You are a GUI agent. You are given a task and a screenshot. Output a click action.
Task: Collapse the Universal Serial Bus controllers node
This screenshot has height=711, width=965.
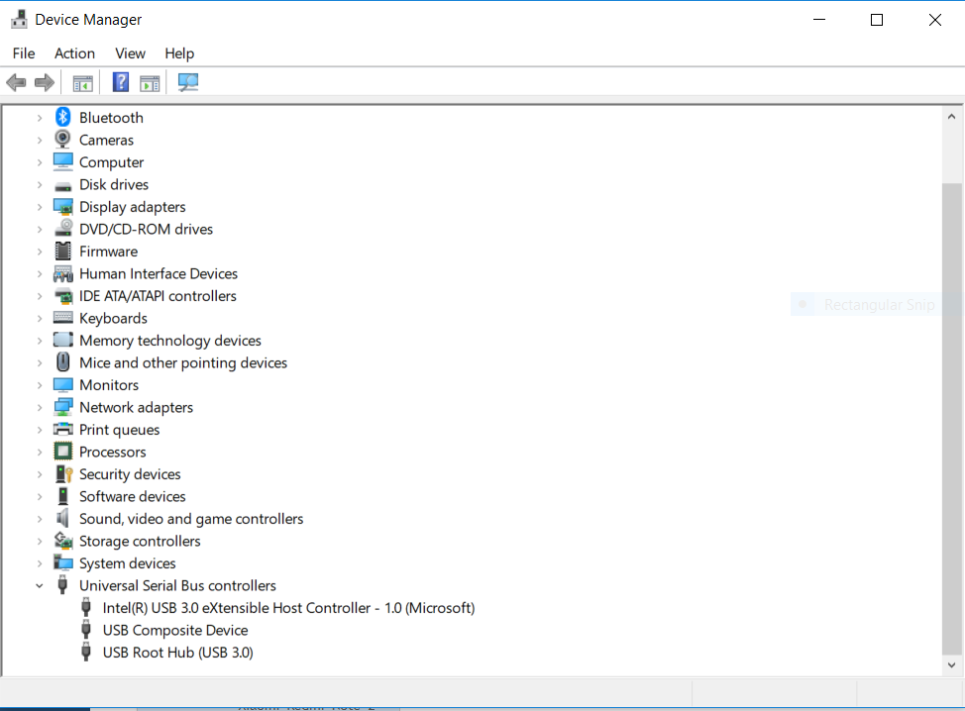tap(40, 586)
